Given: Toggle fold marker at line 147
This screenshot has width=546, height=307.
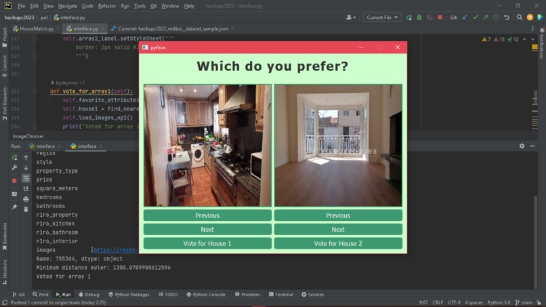Looking at the screenshot, I should 35,39.
